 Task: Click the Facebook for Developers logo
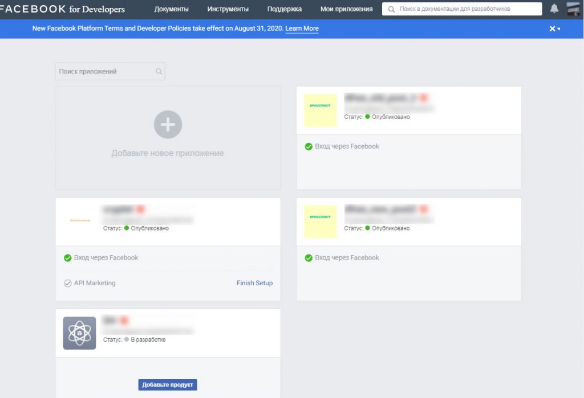click(x=62, y=9)
